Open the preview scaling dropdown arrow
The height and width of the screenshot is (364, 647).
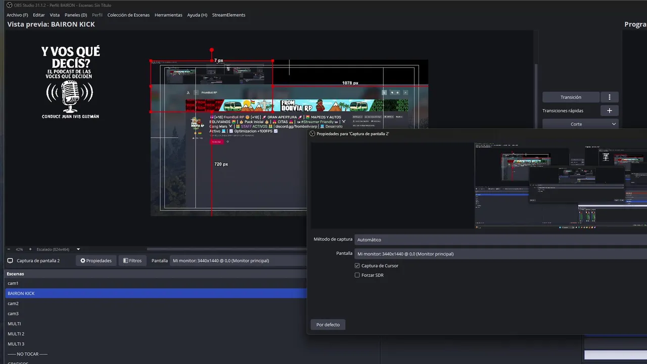(78, 249)
